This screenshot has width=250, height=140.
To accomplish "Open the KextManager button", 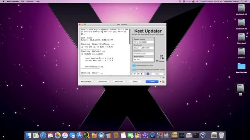I will coord(86,81).
